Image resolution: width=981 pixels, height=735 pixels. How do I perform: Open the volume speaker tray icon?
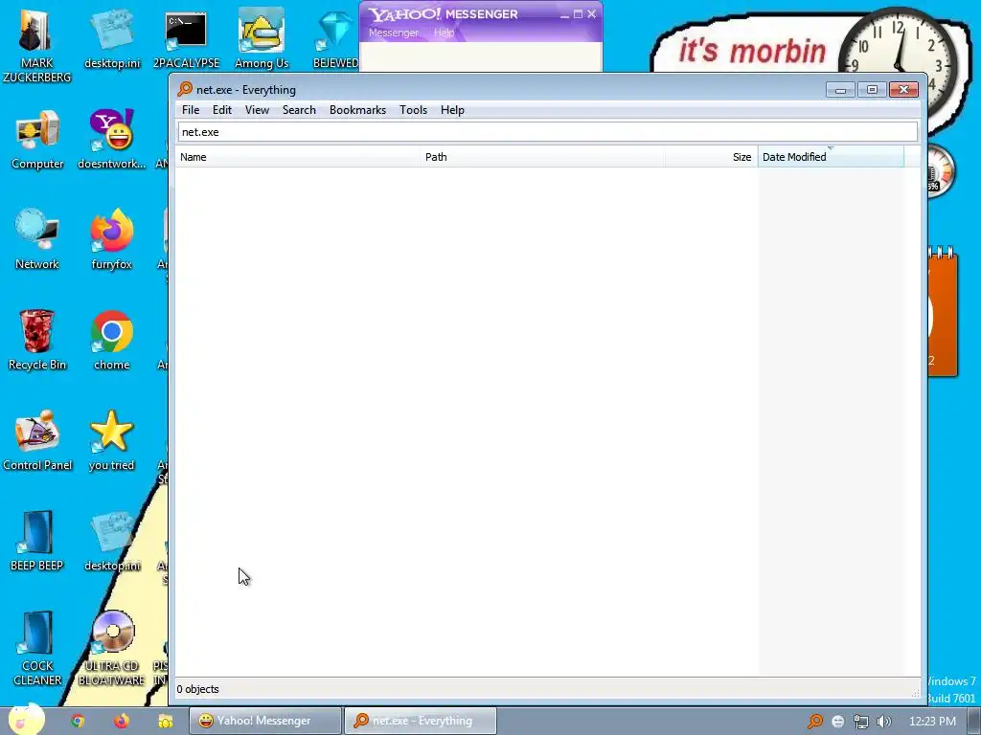883,722
